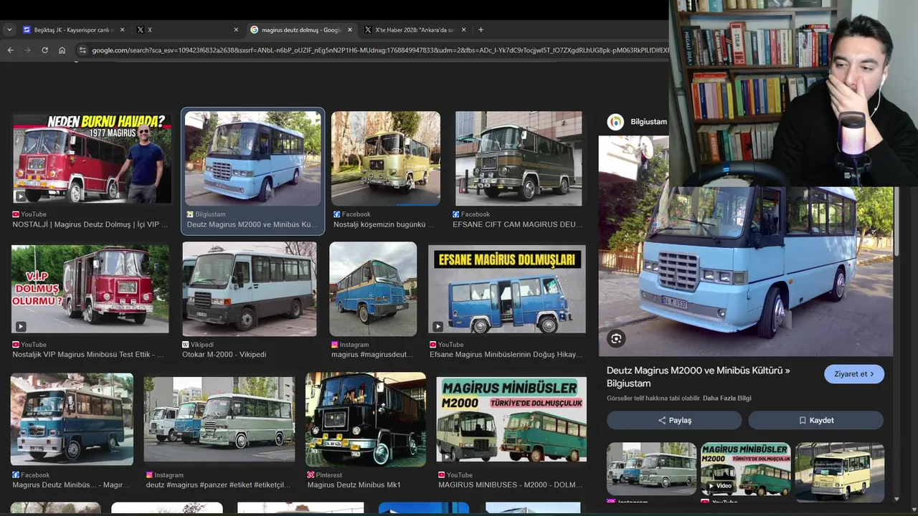Open Deutz Magirus M2000 ve Minibüs Kültürü title
The image size is (918, 516).
[698, 377]
